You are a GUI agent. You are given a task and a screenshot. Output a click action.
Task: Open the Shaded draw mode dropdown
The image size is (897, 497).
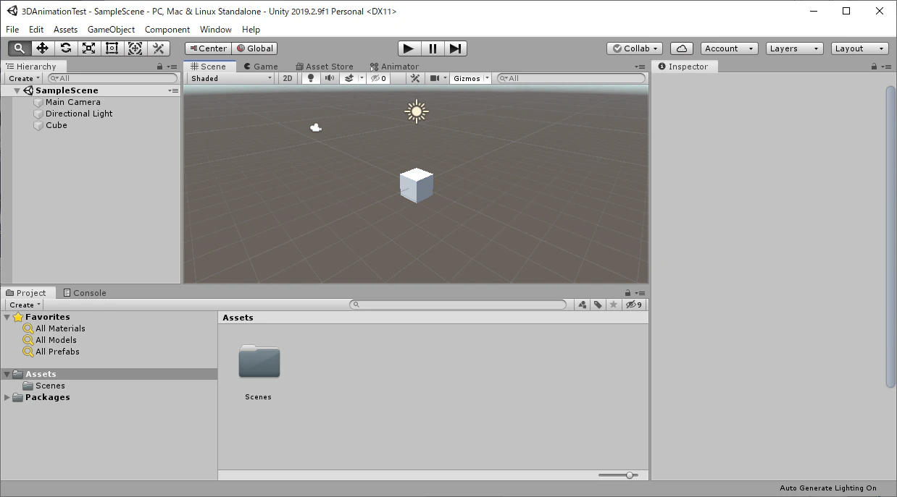pos(231,78)
